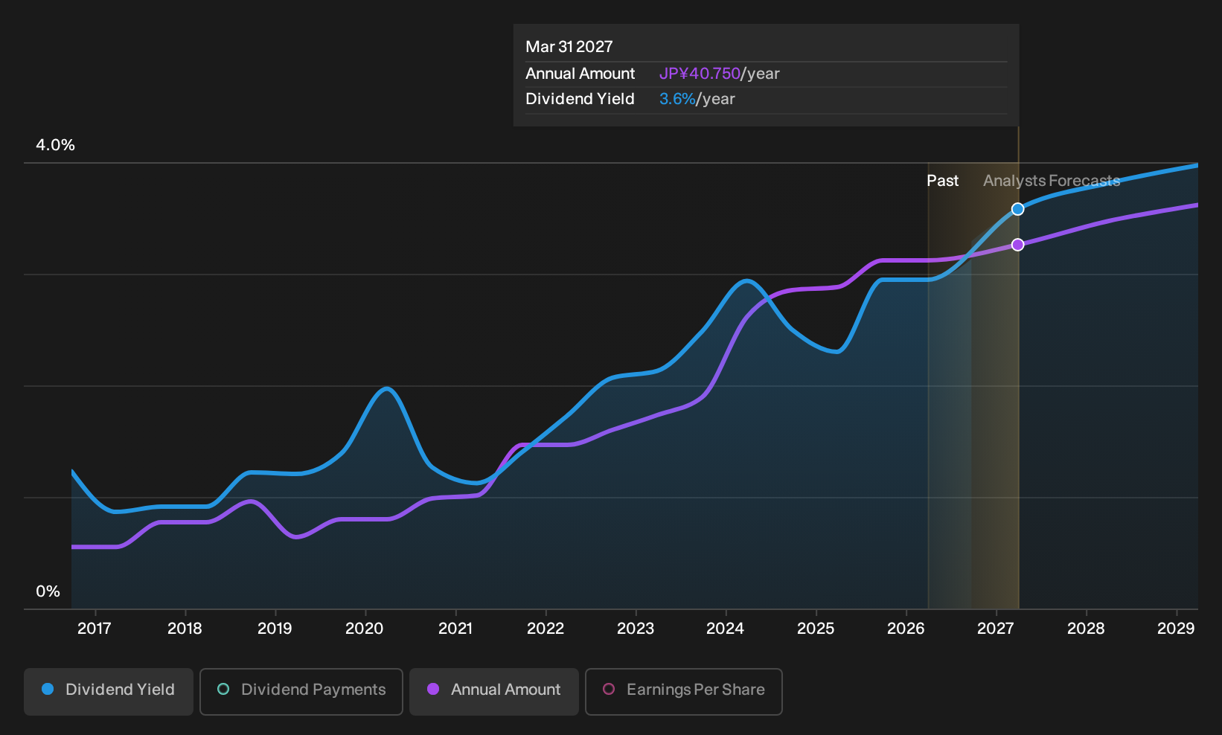Click the Mar 31 2027 tooltip date
This screenshot has height=735, width=1222.
click(569, 47)
